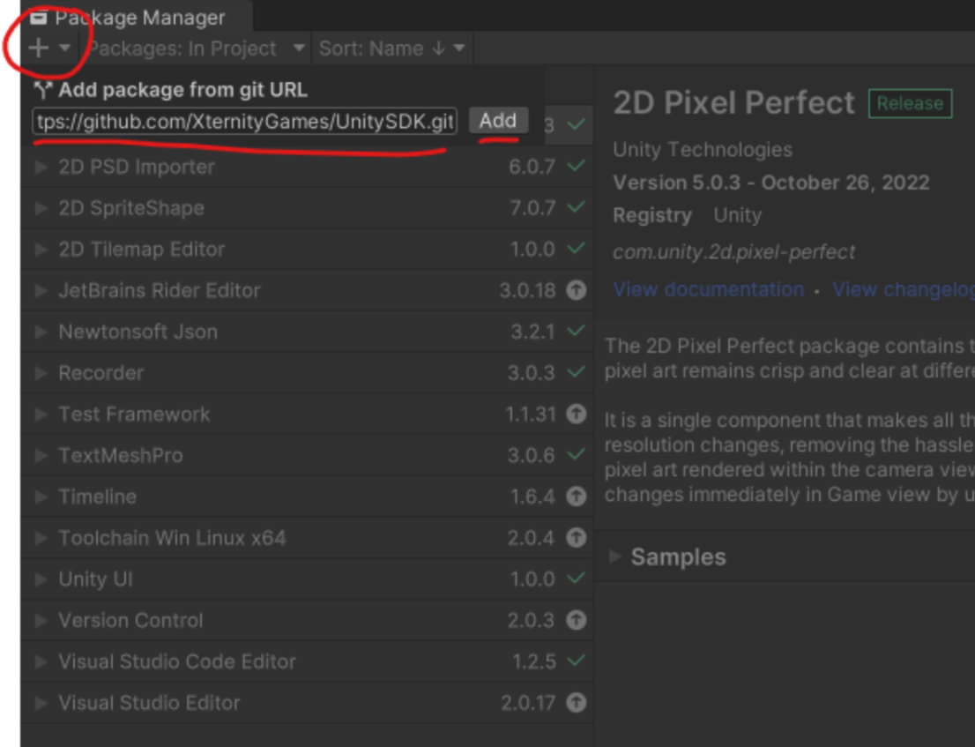Select the 2D PSD Importer row name

[x=137, y=167]
